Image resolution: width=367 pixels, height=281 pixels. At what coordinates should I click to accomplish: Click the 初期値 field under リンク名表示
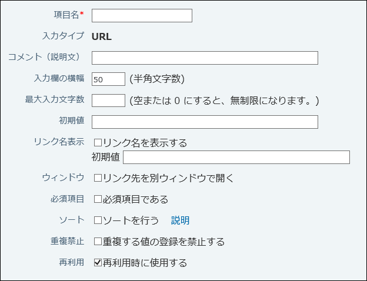point(236,157)
